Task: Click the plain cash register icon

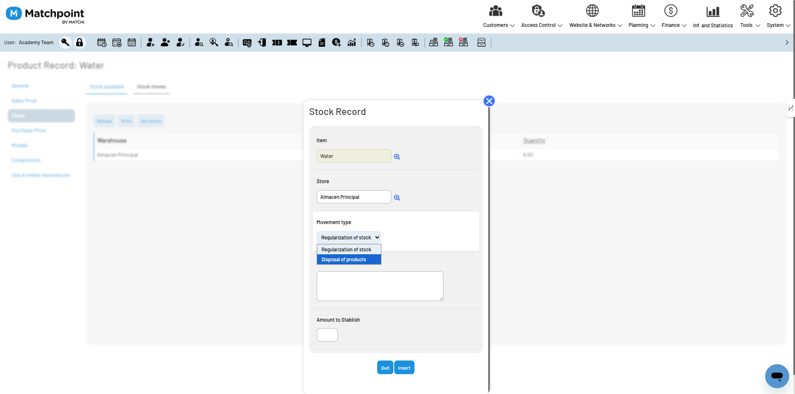Action: [434, 42]
